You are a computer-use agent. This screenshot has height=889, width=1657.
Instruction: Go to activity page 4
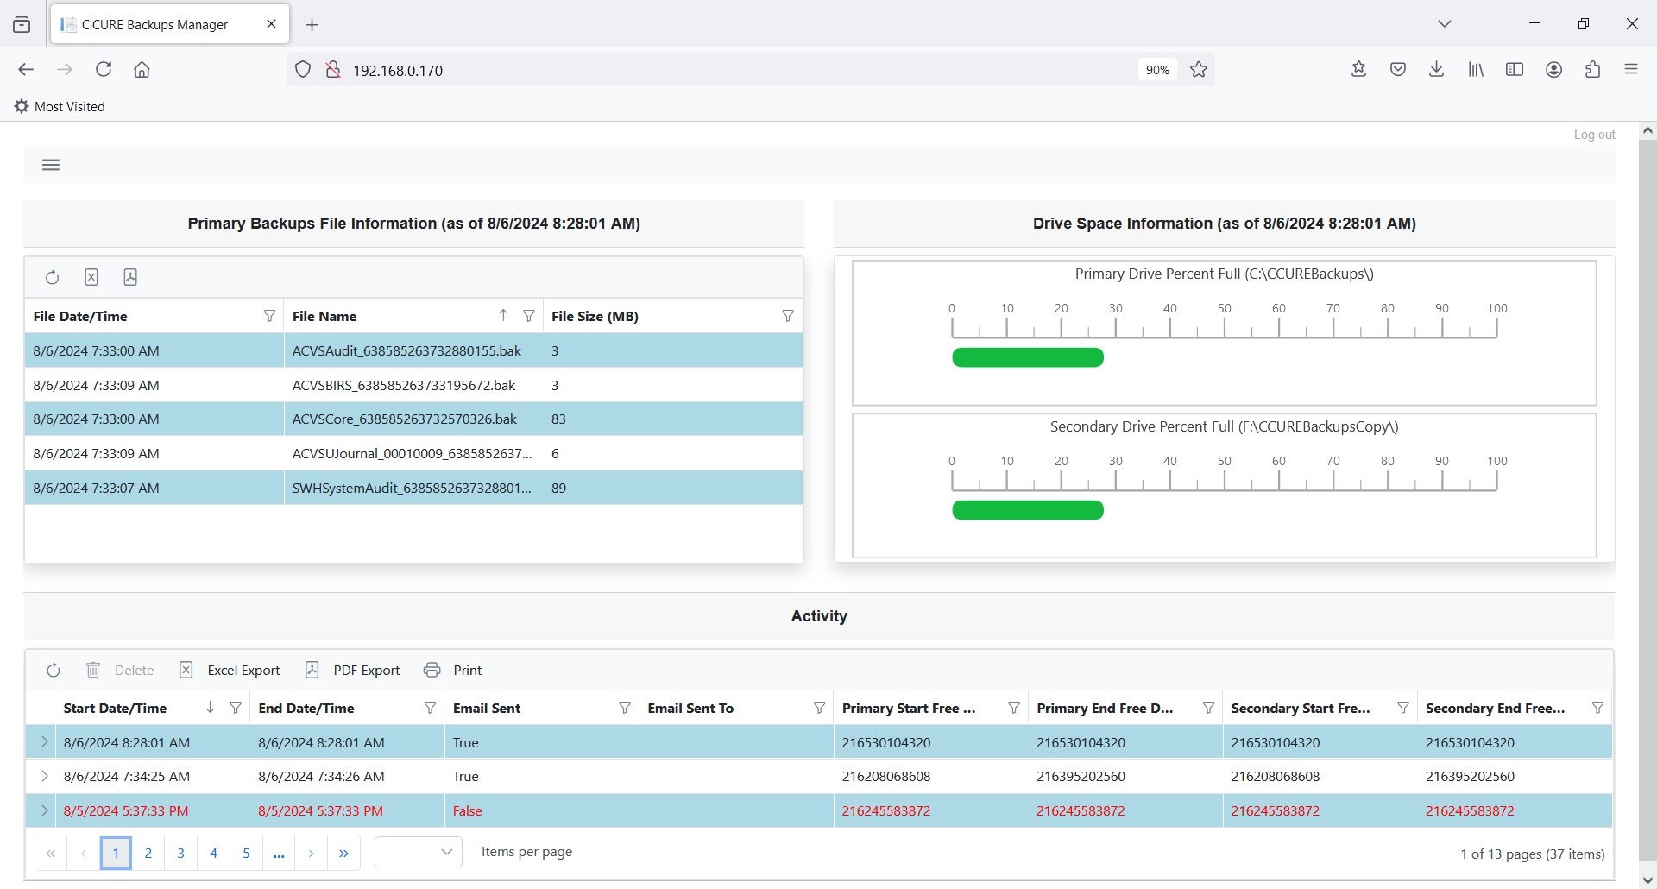click(214, 853)
